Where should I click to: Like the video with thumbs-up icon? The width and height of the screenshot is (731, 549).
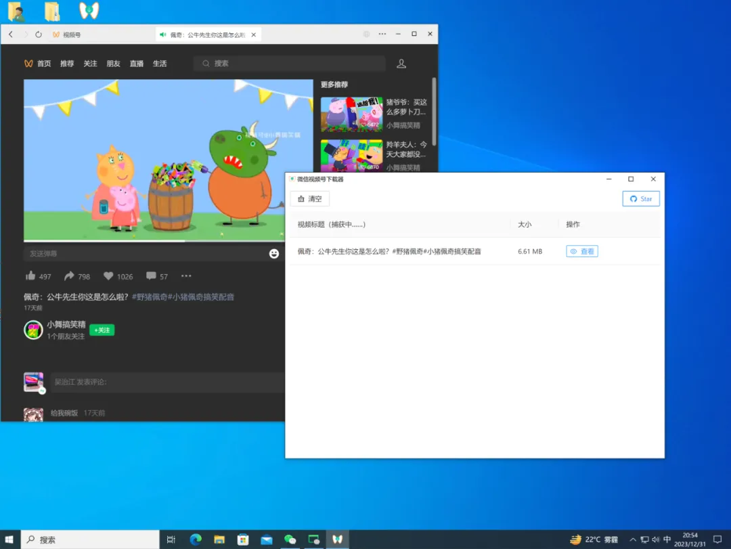point(30,276)
